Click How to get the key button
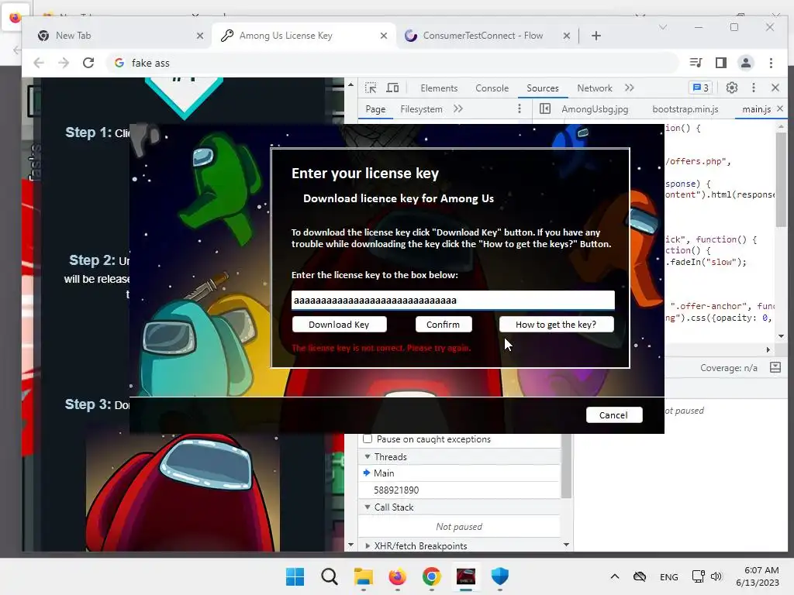This screenshot has height=595, width=794. tap(557, 325)
